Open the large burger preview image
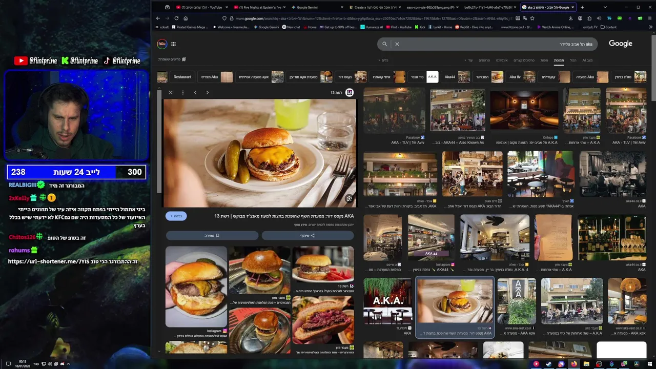This screenshot has height=369, width=656. (x=259, y=153)
